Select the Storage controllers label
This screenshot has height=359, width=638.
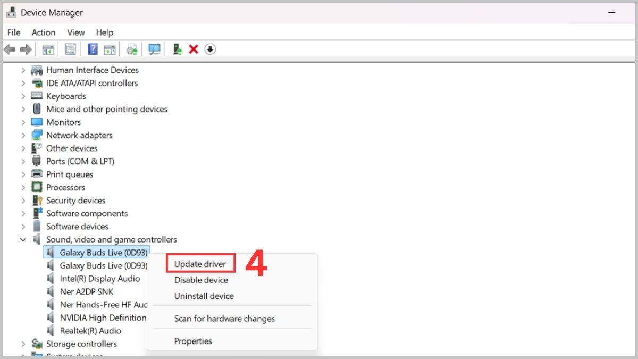click(81, 344)
